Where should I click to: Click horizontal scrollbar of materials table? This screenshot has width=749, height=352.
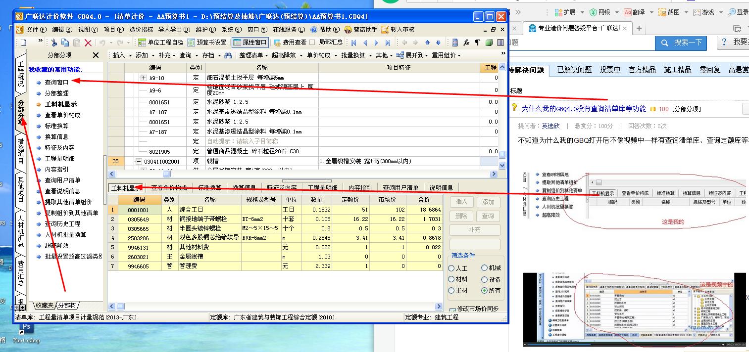click(x=275, y=307)
